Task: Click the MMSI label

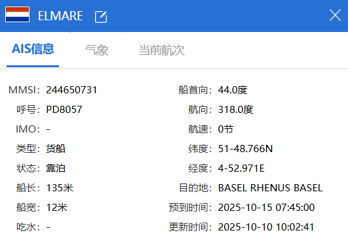Action: (24, 90)
